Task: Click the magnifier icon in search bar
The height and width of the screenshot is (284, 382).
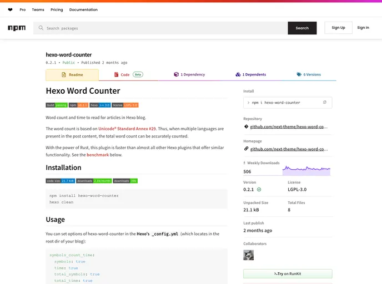Action: click(41, 28)
